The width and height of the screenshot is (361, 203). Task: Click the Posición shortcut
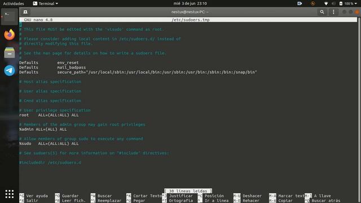tap(211, 196)
